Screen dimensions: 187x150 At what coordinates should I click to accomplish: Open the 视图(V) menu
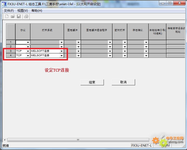[x=23, y=11]
